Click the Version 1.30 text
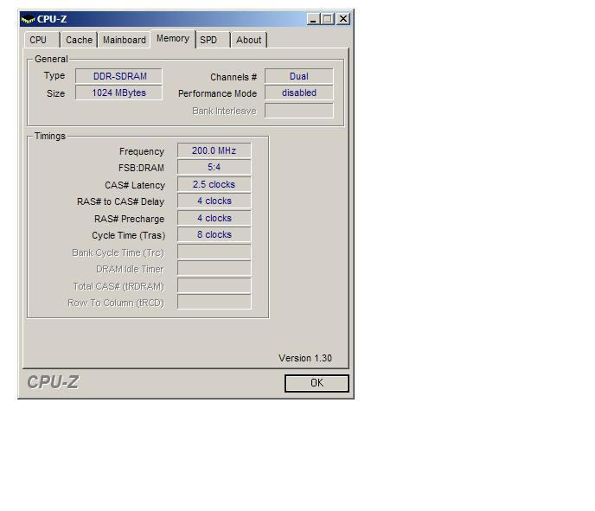Image resolution: width=595 pixels, height=511 pixels. (305, 358)
